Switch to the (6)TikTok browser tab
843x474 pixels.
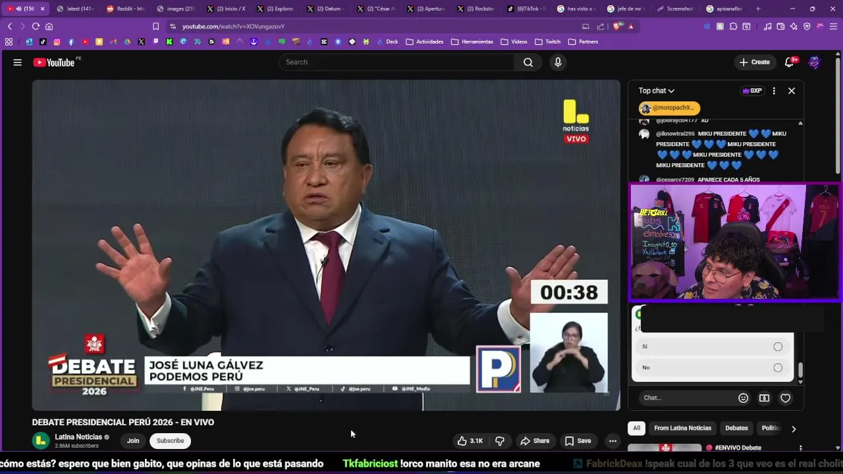coord(526,9)
